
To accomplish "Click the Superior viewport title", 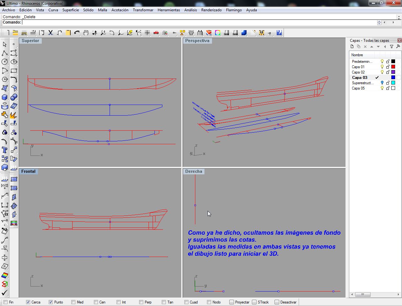I will [30, 41].
